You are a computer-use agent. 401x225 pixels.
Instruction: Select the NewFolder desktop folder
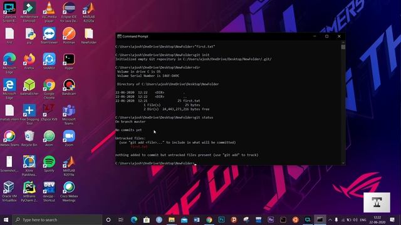89,36
